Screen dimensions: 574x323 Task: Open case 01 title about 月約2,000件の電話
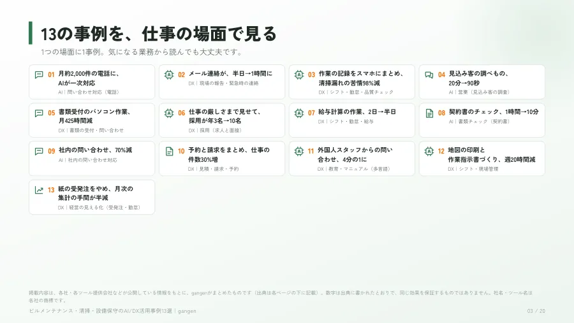[x=89, y=78]
